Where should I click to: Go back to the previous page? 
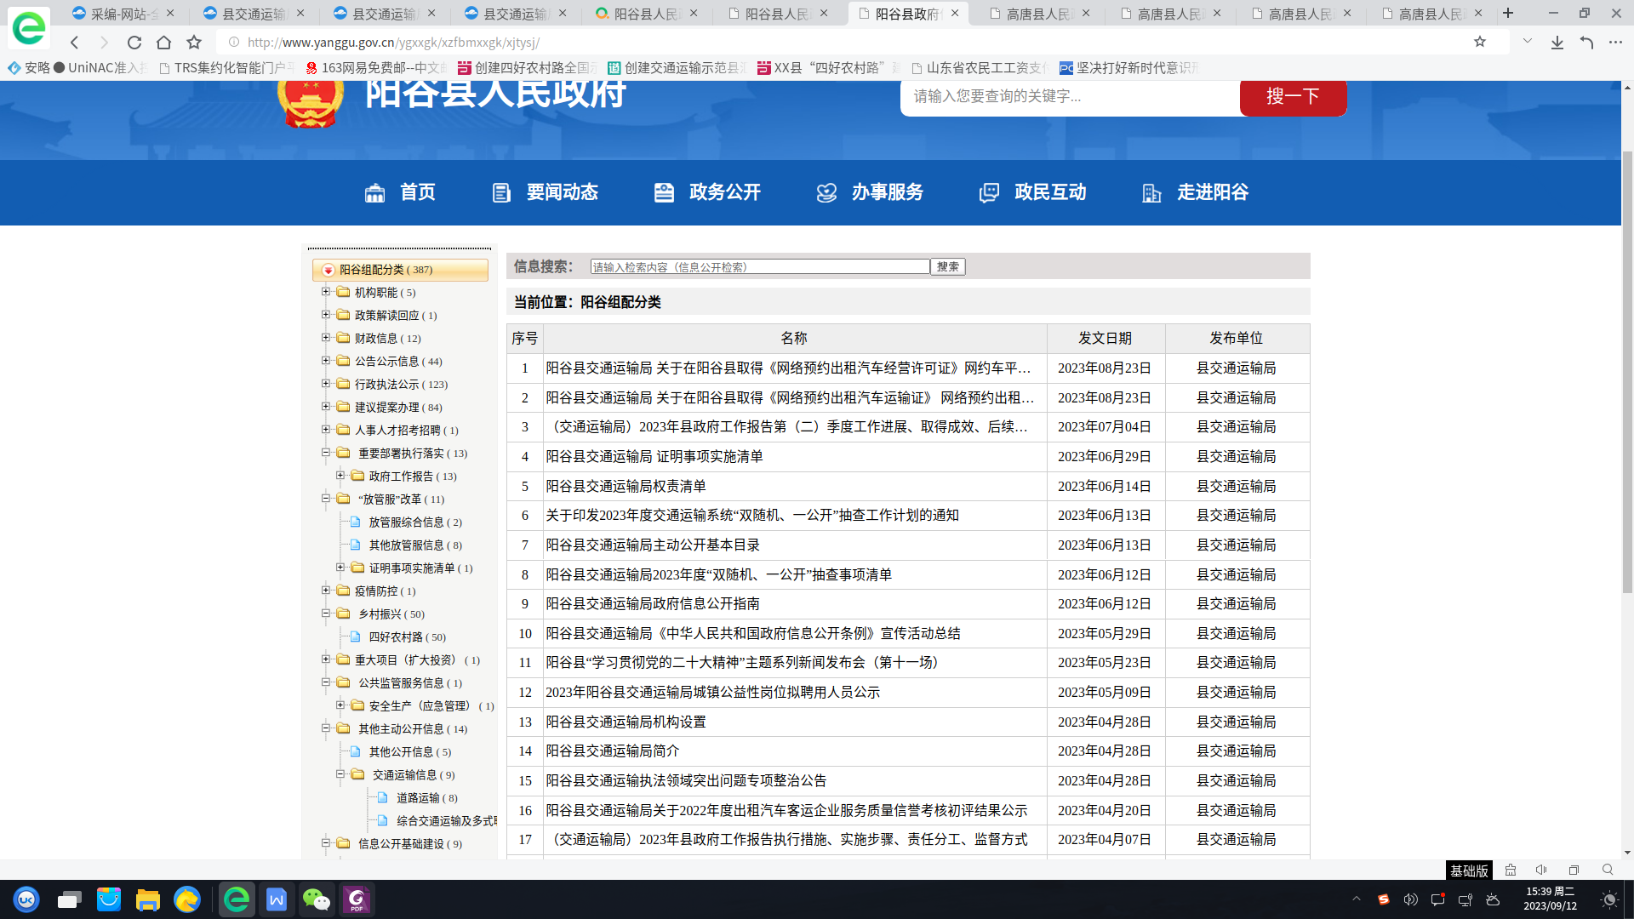click(75, 43)
